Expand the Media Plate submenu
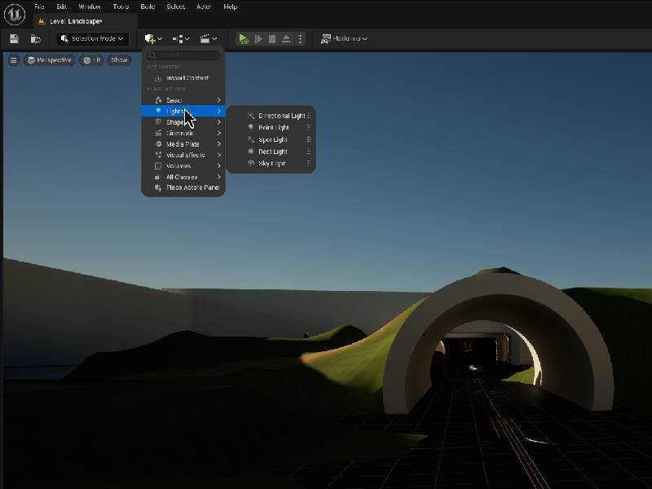 [x=183, y=144]
